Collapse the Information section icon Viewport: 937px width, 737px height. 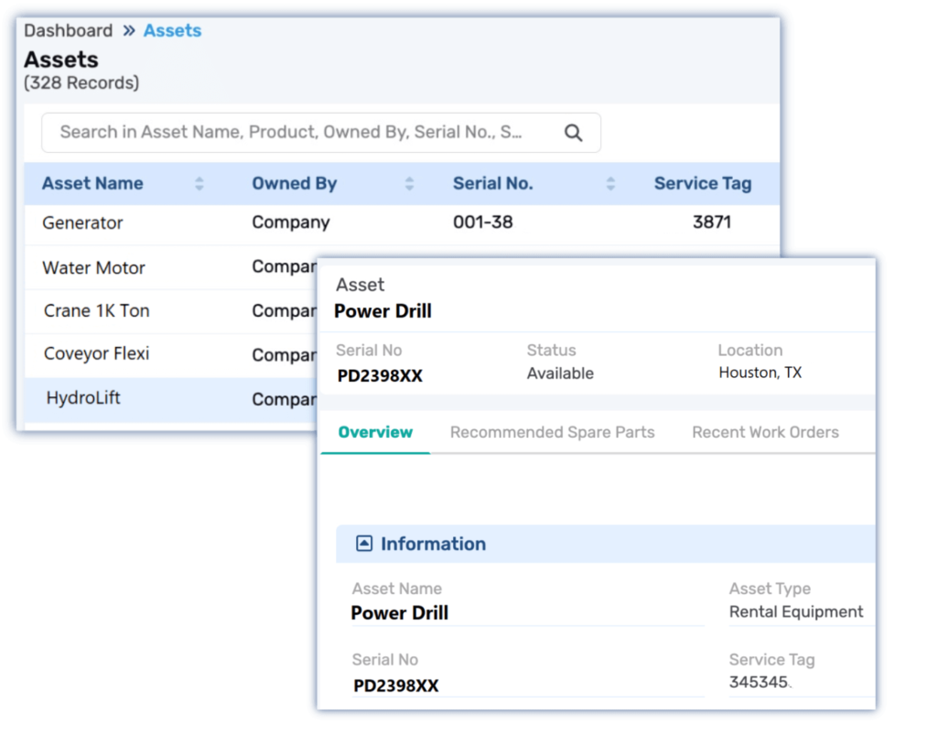pyautogui.click(x=363, y=544)
